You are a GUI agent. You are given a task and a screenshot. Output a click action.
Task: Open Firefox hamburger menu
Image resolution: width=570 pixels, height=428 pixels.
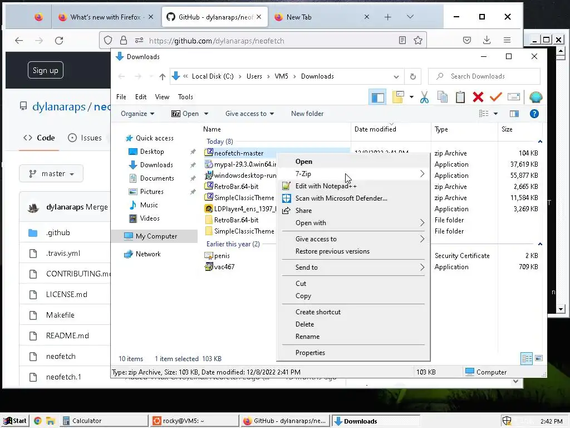click(507, 40)
